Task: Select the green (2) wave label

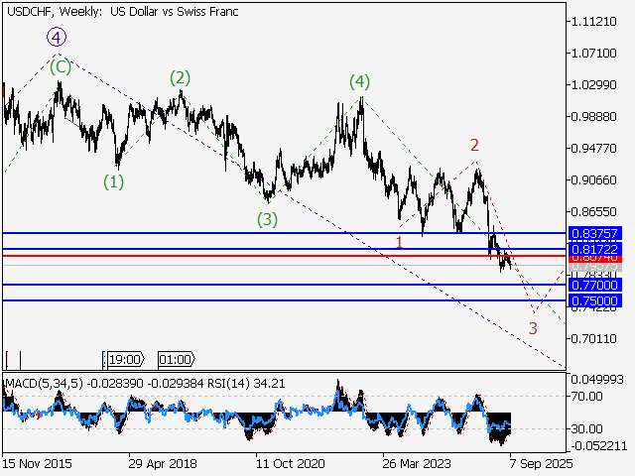Action: coord(180,78)
